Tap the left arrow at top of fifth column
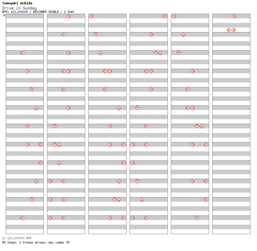 [x=174, y=16]
